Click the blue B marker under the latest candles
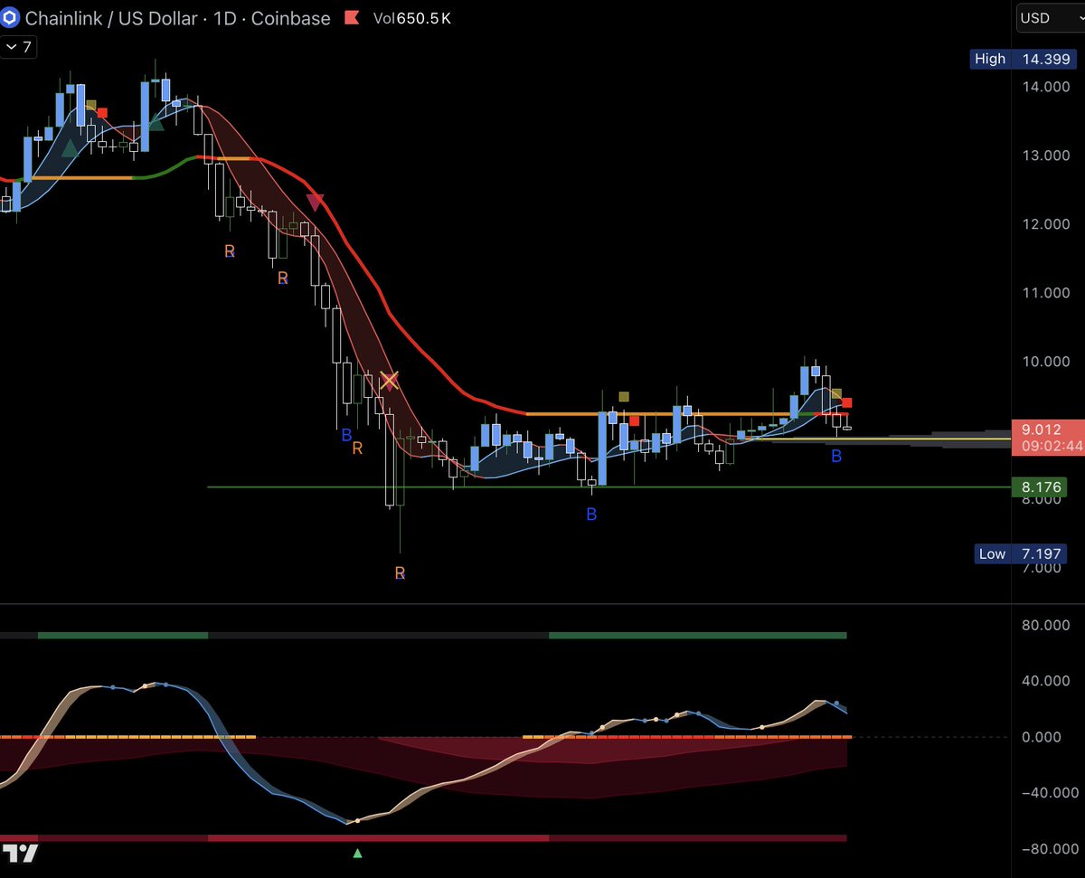The height and width of the screenshot is (878, 1085). (836, 457)
